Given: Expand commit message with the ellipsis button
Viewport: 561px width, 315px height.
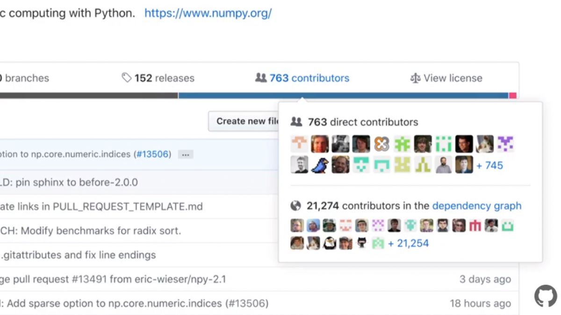Looking at the screenshot, I should [186, 154].
